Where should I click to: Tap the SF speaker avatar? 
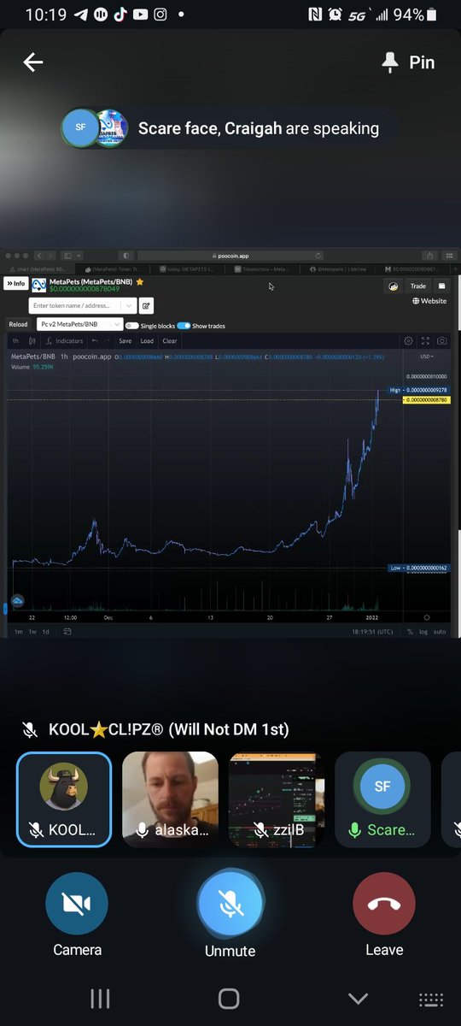point(80,127)
